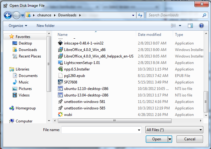This screenshot has height=149, width=211.
Task: Click the chaunce breadcrumb
Action: (44, 15)
